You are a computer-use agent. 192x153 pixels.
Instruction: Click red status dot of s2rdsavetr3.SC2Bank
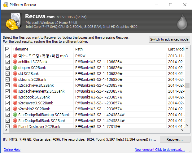point(15,103)
